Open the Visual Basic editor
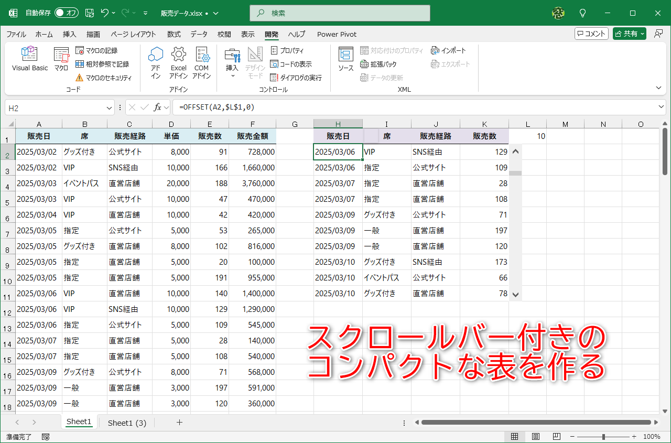This screenshot has width=671, height=443. [x=29, y=59]
